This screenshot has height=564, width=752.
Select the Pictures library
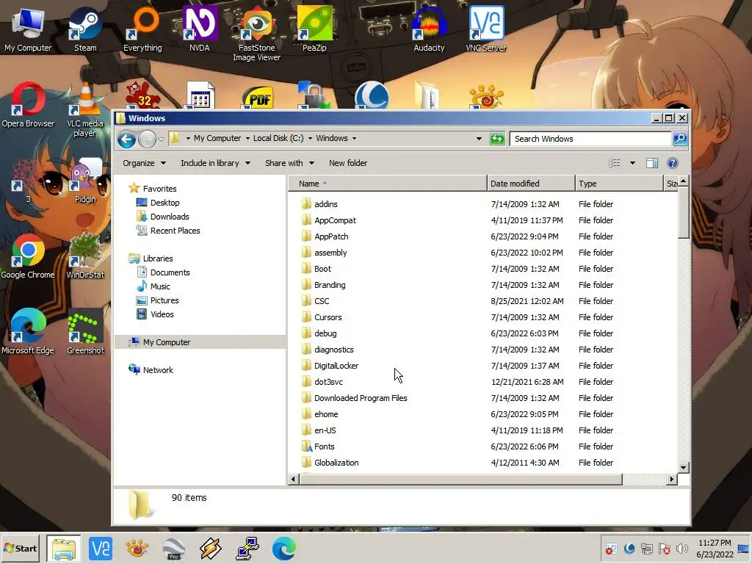point(164,300)
